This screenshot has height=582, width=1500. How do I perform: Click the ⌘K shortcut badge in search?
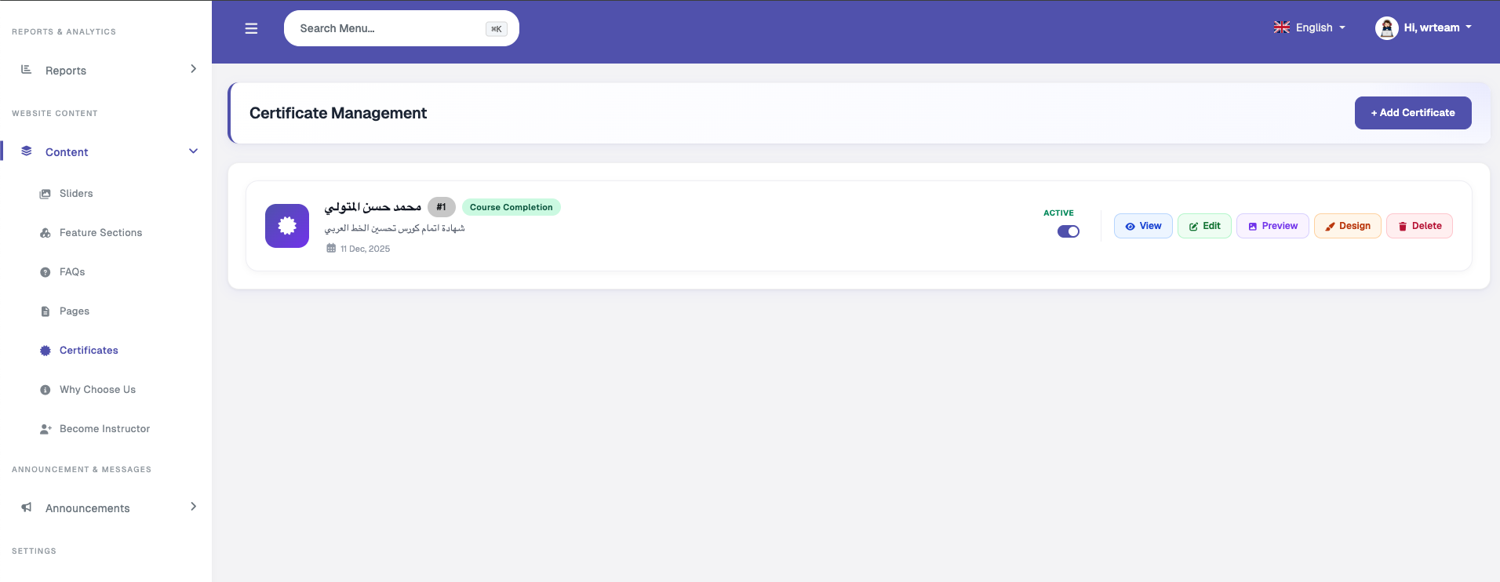point(497,29)
